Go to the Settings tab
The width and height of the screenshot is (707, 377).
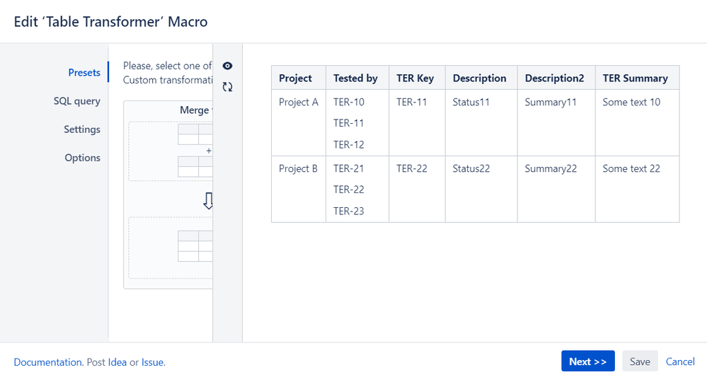point(82,129)
